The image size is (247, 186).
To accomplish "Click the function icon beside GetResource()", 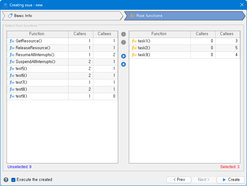I will pyautogui.click(x=12, y=41).
